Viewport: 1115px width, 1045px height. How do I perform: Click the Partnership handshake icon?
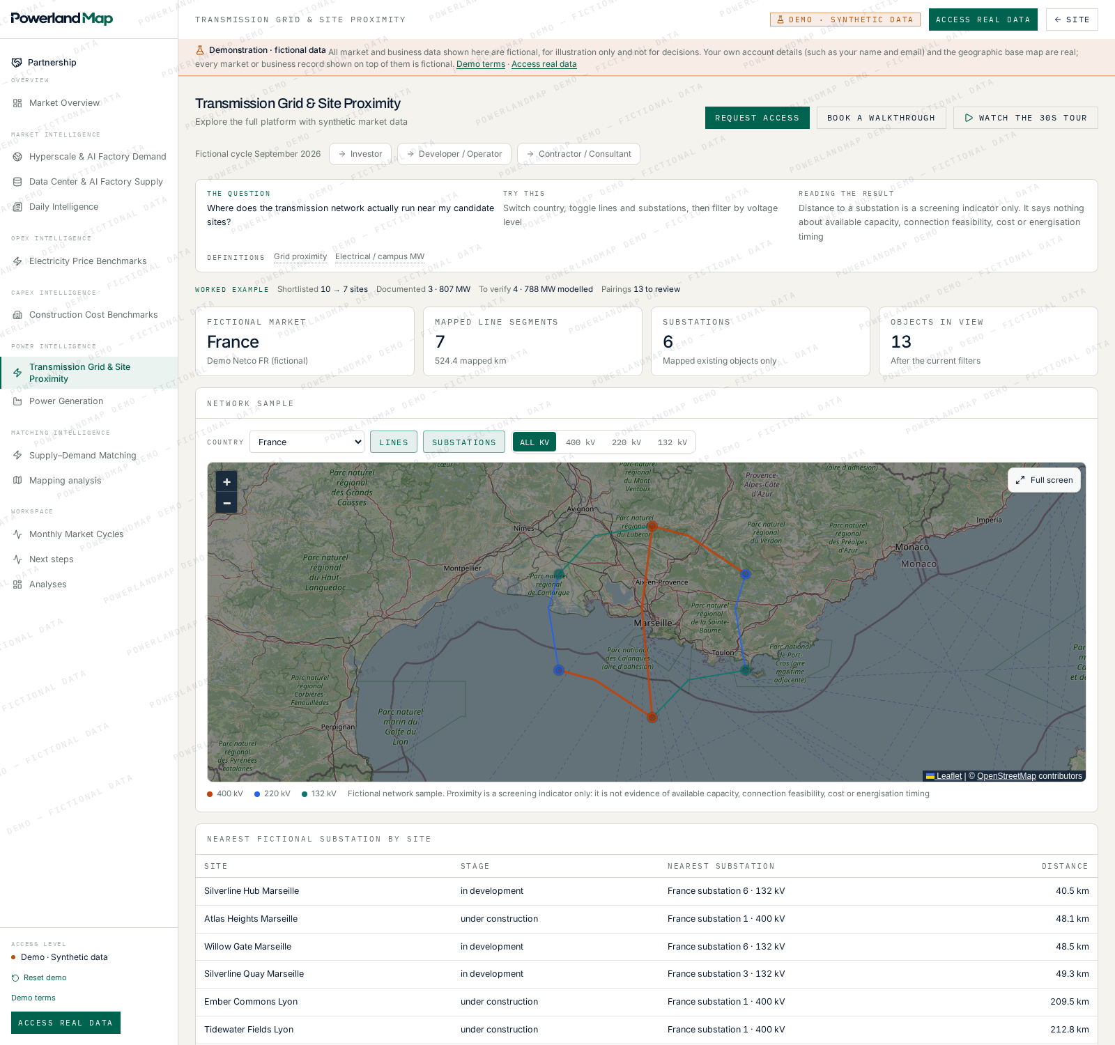[x=17, y=63]
